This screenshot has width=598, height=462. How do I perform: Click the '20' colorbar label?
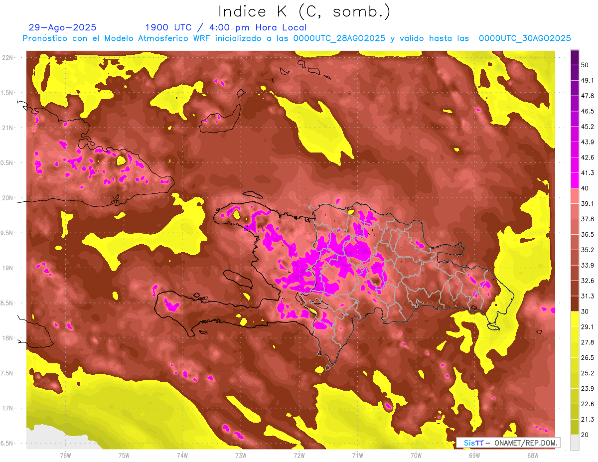coord(585,435)
